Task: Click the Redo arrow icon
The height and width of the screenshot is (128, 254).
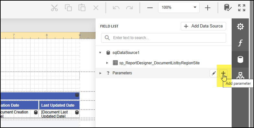Action: pyautogui.click(x=130, y=8)
